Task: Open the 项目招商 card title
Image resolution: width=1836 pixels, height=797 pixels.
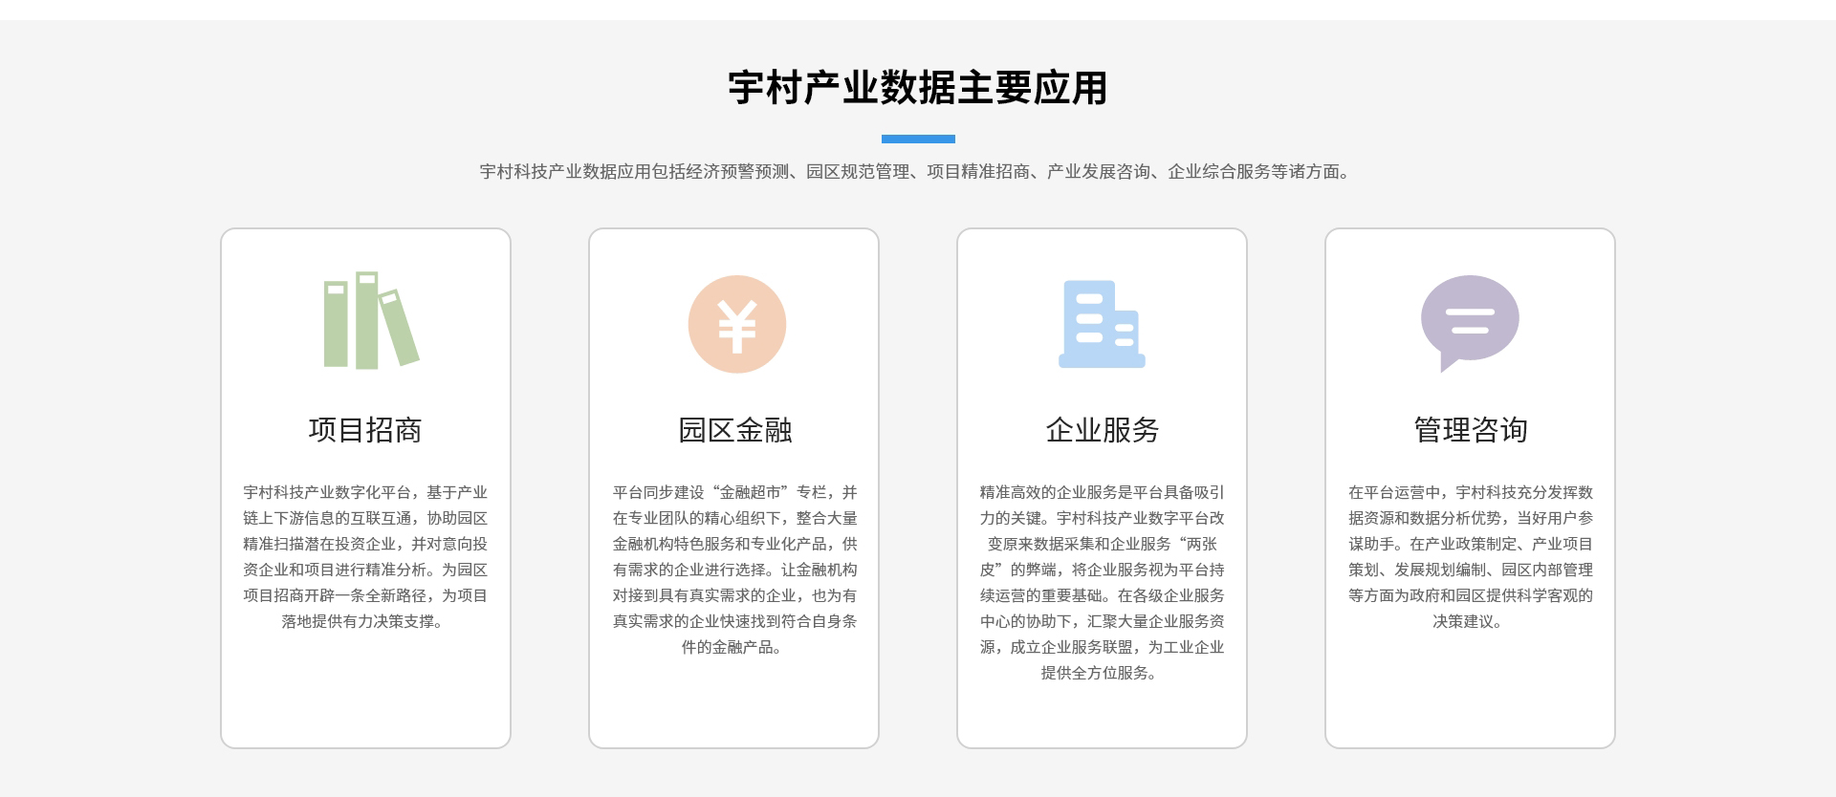Action: (x=365, y=430)
